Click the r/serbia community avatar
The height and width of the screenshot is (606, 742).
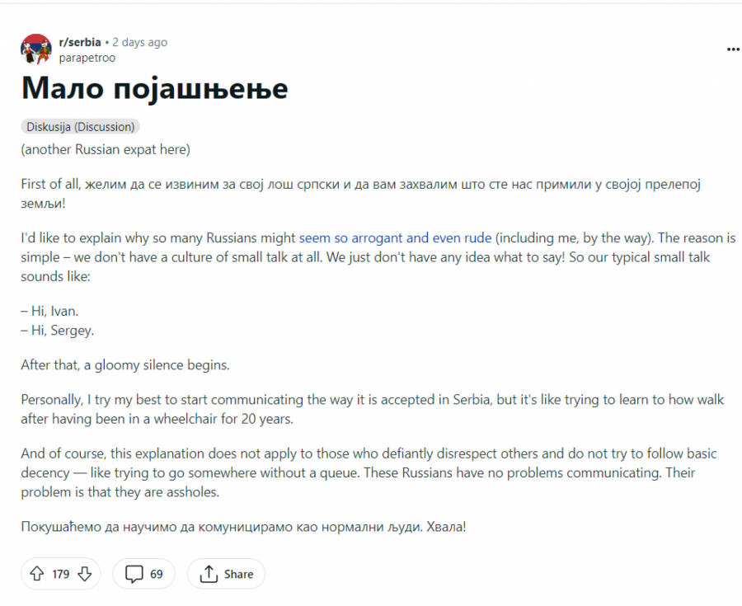coord(35,49)
